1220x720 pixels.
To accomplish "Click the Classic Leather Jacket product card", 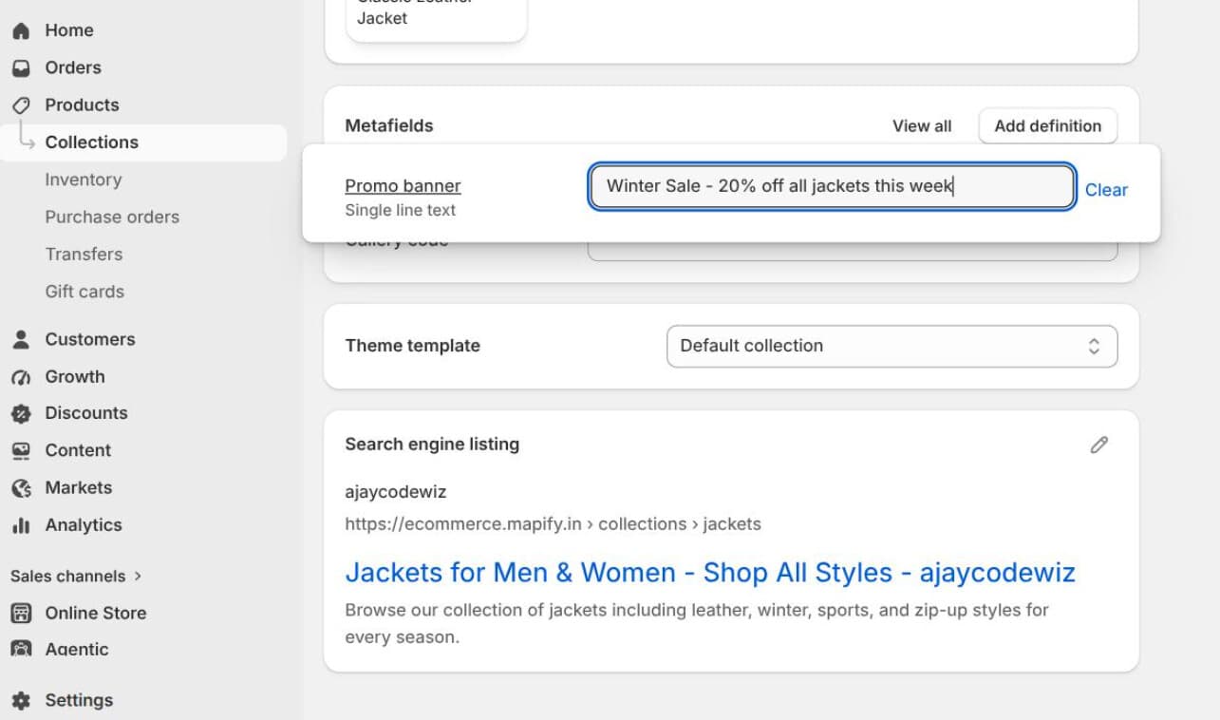I will pos(437,19).
